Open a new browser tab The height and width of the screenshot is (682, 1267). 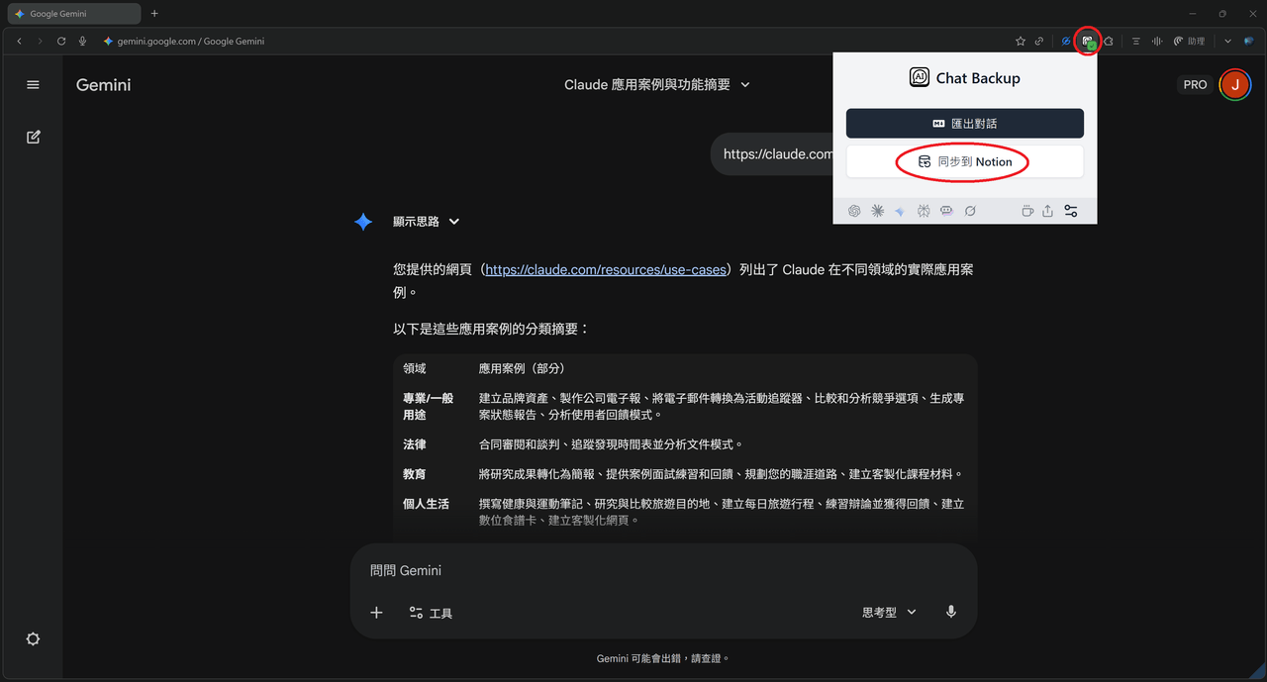coord(154,14)
